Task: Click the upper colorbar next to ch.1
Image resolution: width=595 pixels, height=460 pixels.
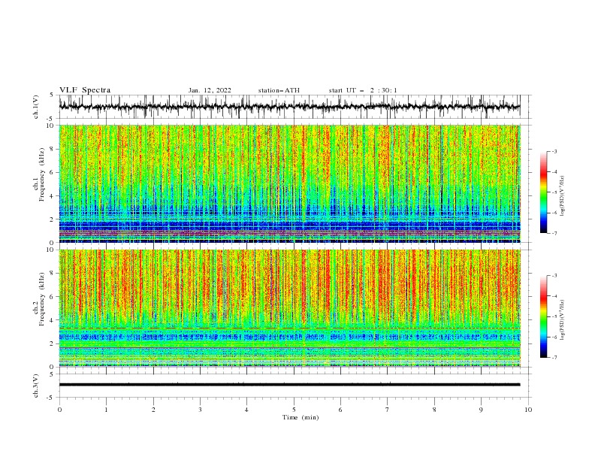Action: point(543,192)
